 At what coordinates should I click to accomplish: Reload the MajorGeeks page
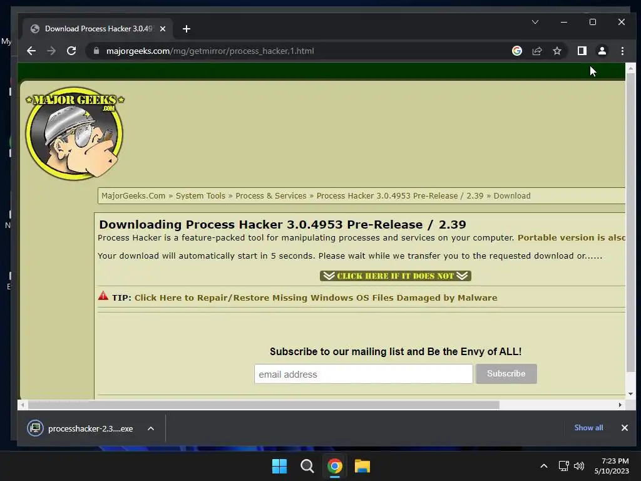71,51
